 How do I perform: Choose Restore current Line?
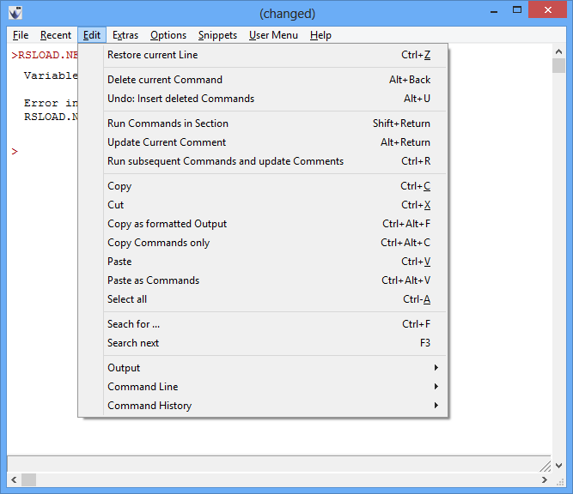pos(263,55)
